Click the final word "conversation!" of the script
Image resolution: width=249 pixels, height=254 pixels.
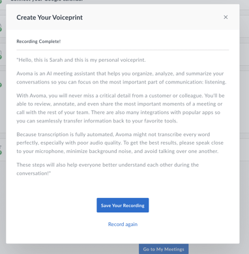(x=33, y=173)
